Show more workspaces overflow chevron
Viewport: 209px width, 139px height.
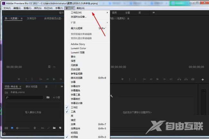pyautogui.click(x=154, y=13)
